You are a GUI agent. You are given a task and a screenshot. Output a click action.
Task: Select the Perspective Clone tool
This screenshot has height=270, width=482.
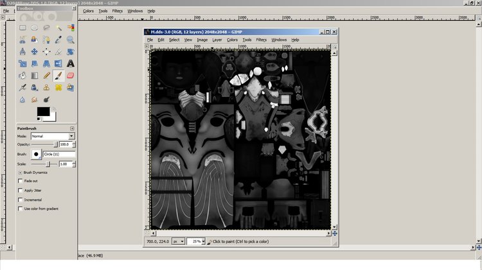click(x=71, y=87)
